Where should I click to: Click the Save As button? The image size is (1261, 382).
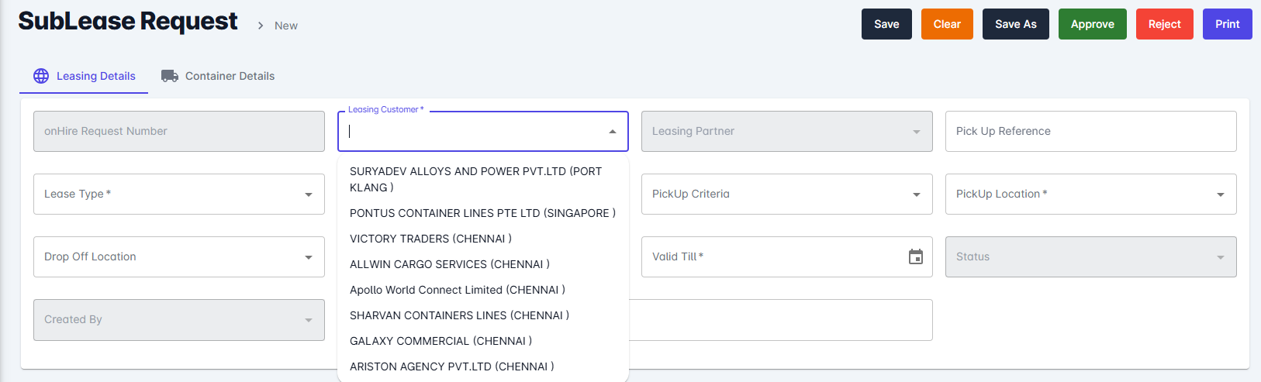(1015, 24)
